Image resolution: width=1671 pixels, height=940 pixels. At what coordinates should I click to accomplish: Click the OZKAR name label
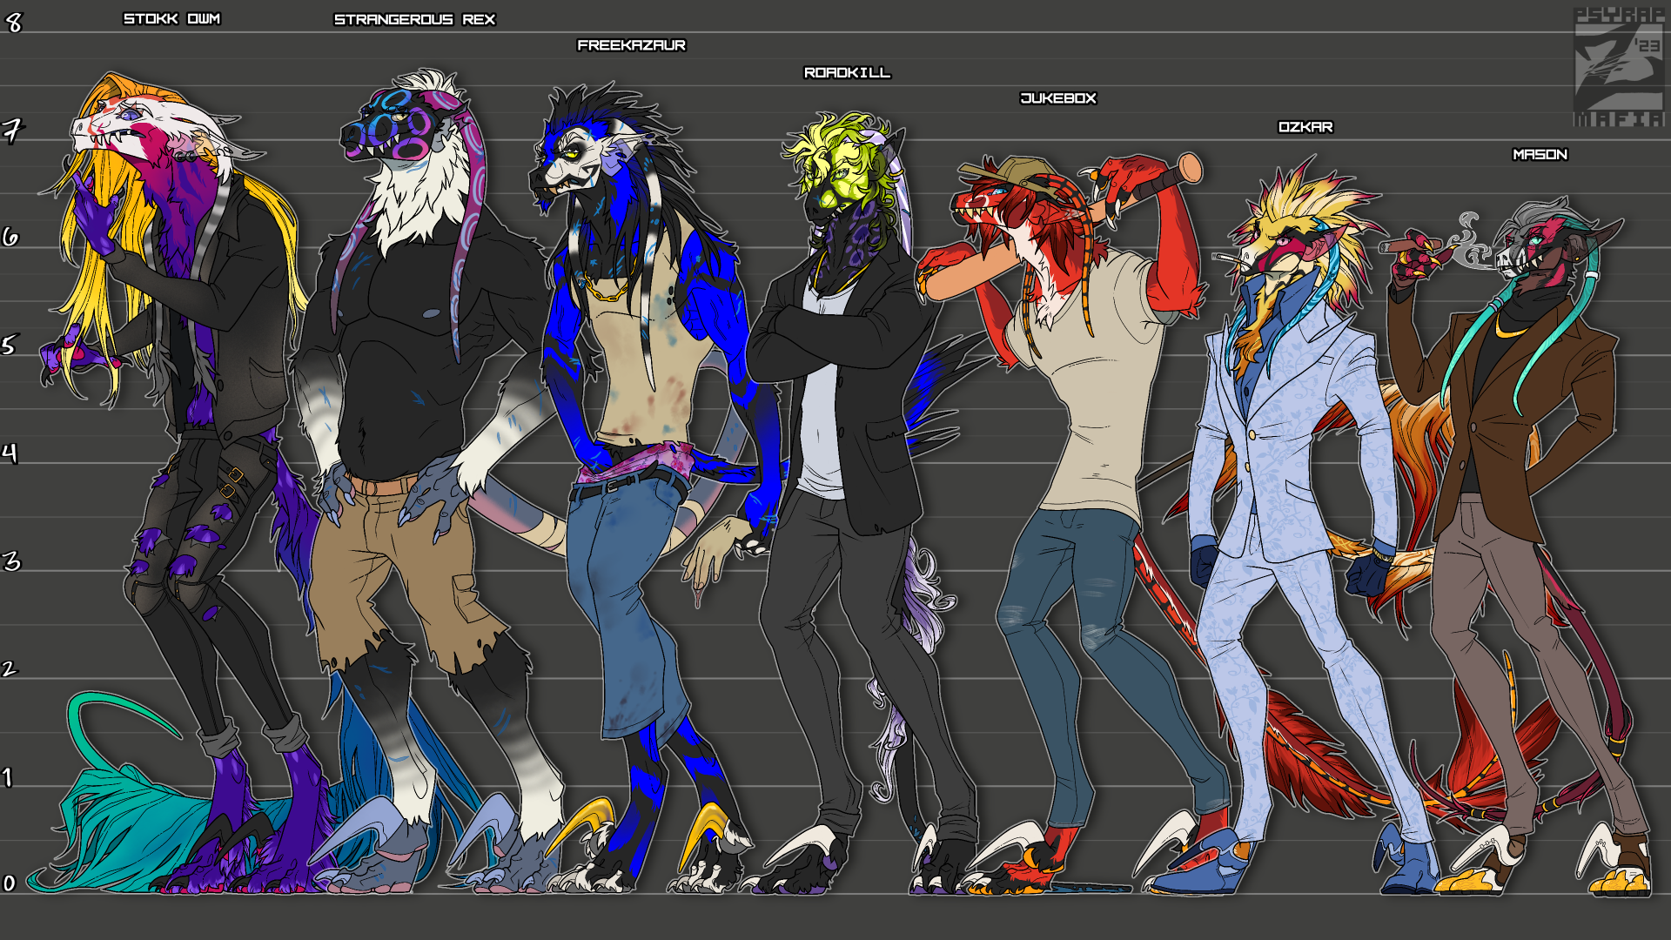click(1305, 127)
